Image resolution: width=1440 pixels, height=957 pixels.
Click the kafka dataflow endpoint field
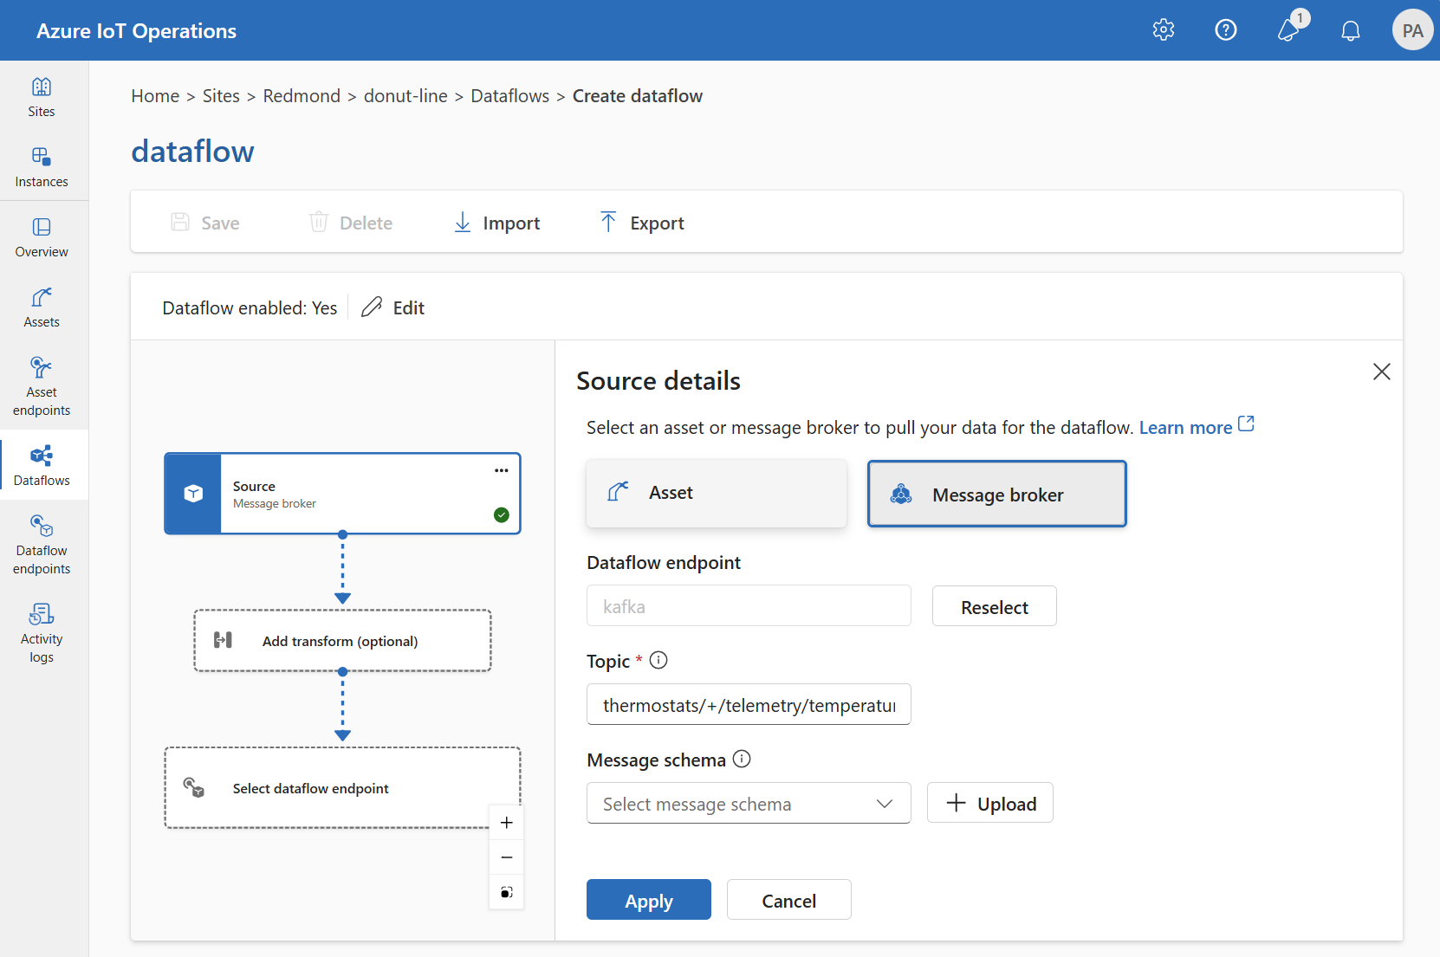[x=749, y=605]
